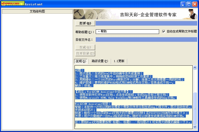199x132 pixels.
Task: Click the scrollbar down arrow in description box
Action: click(x=195, y=127)
